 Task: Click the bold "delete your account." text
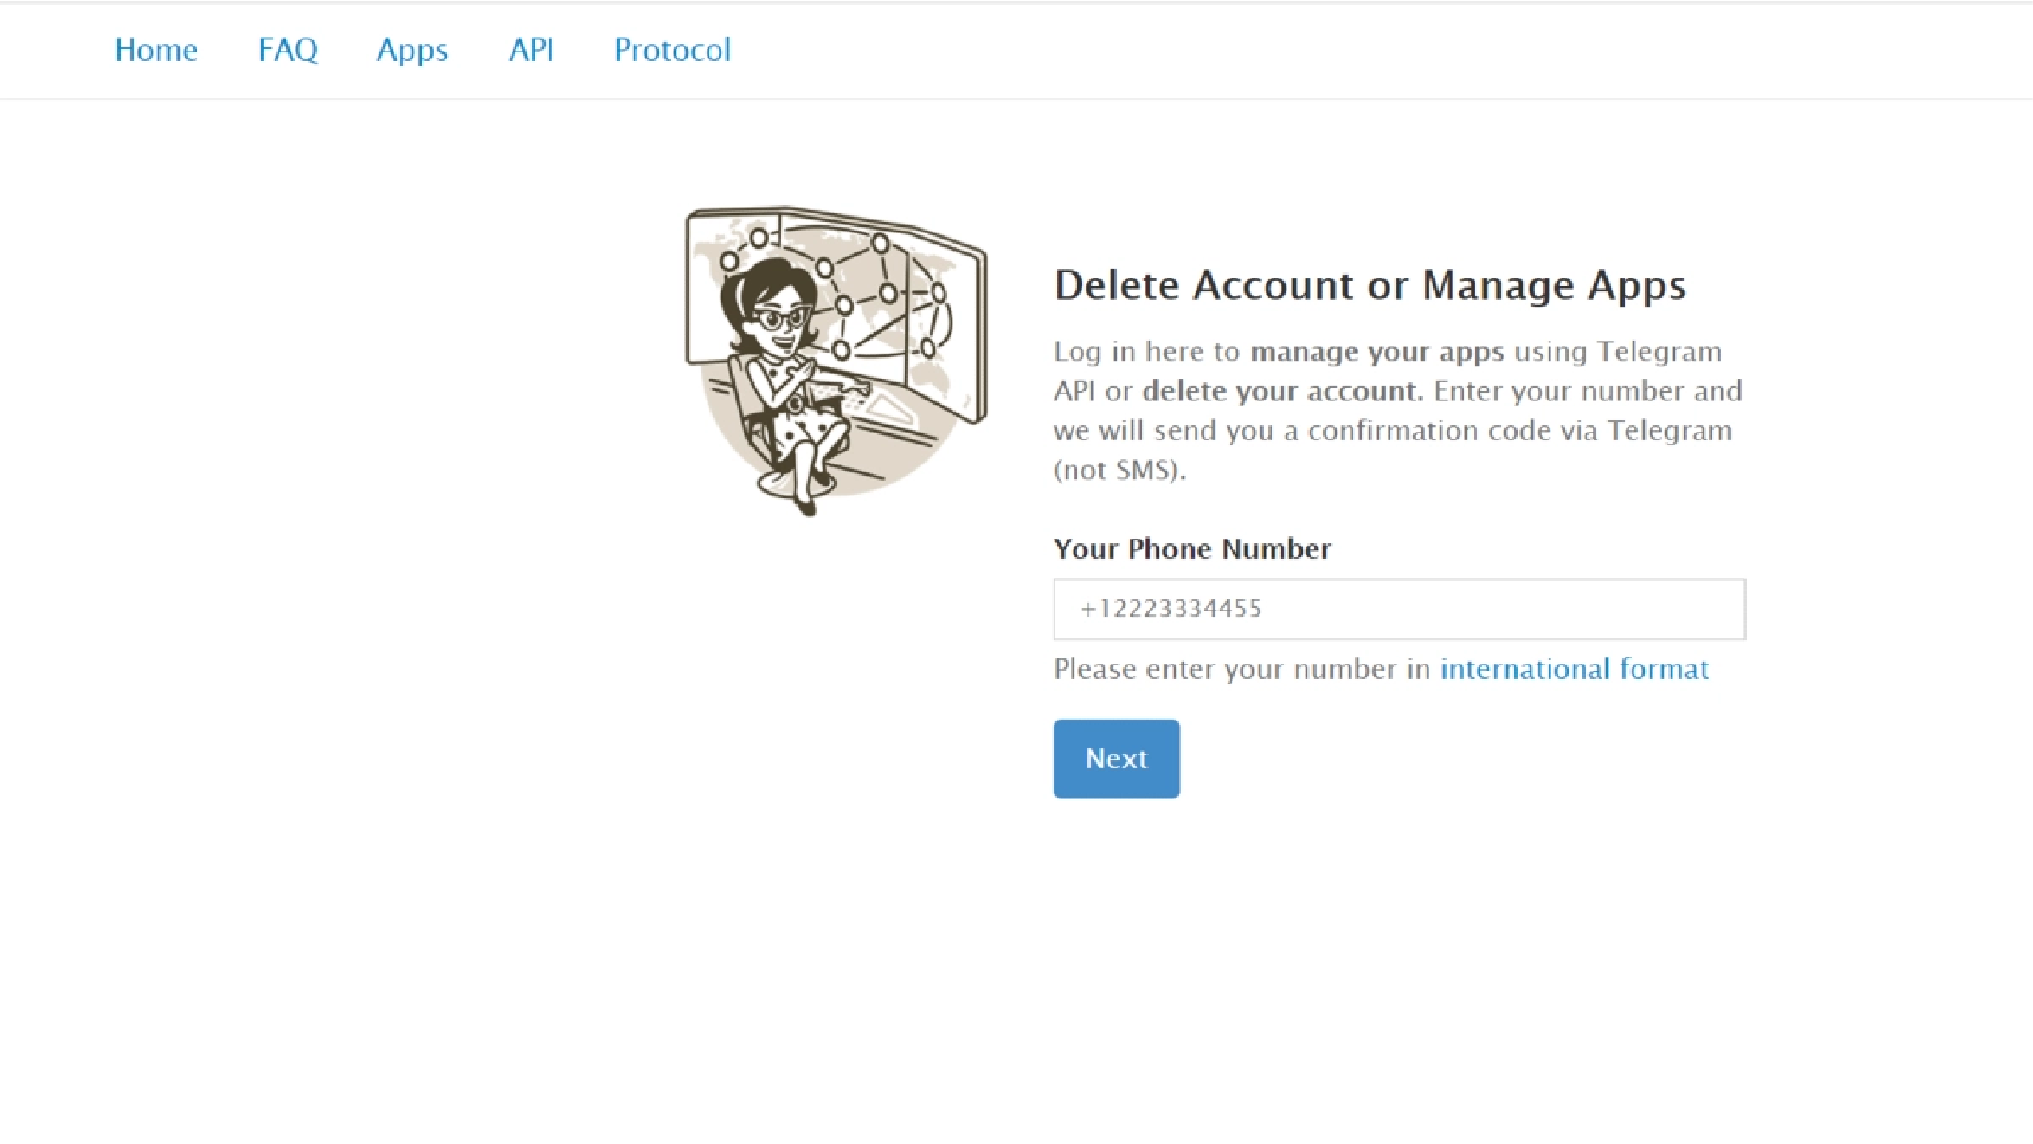pos(1282,392)
